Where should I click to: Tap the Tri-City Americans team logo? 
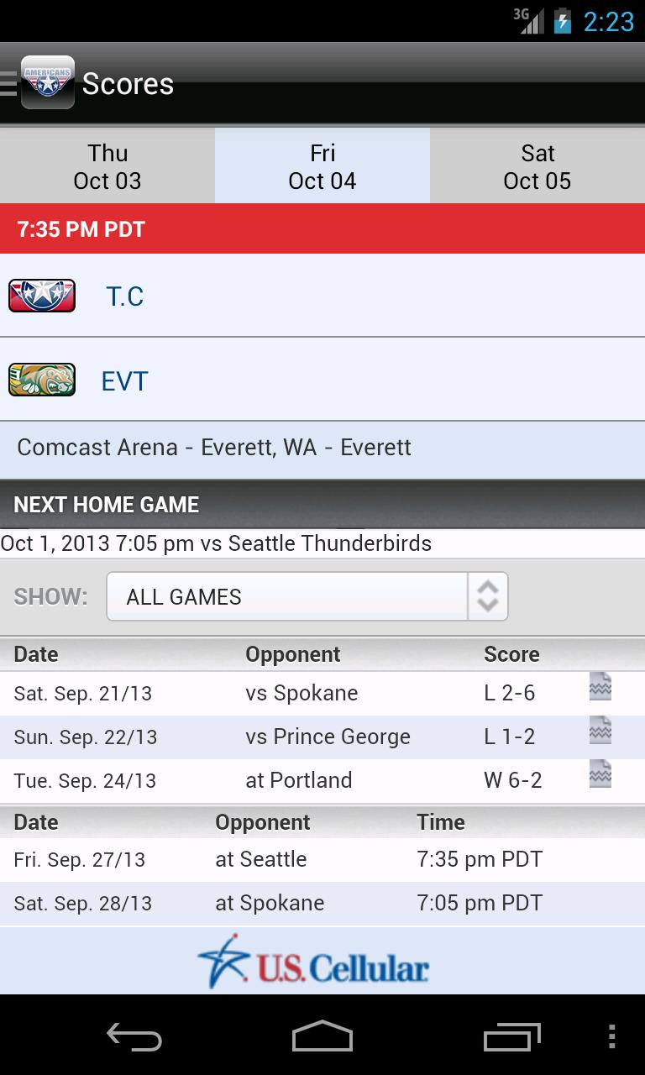point(42,296)
